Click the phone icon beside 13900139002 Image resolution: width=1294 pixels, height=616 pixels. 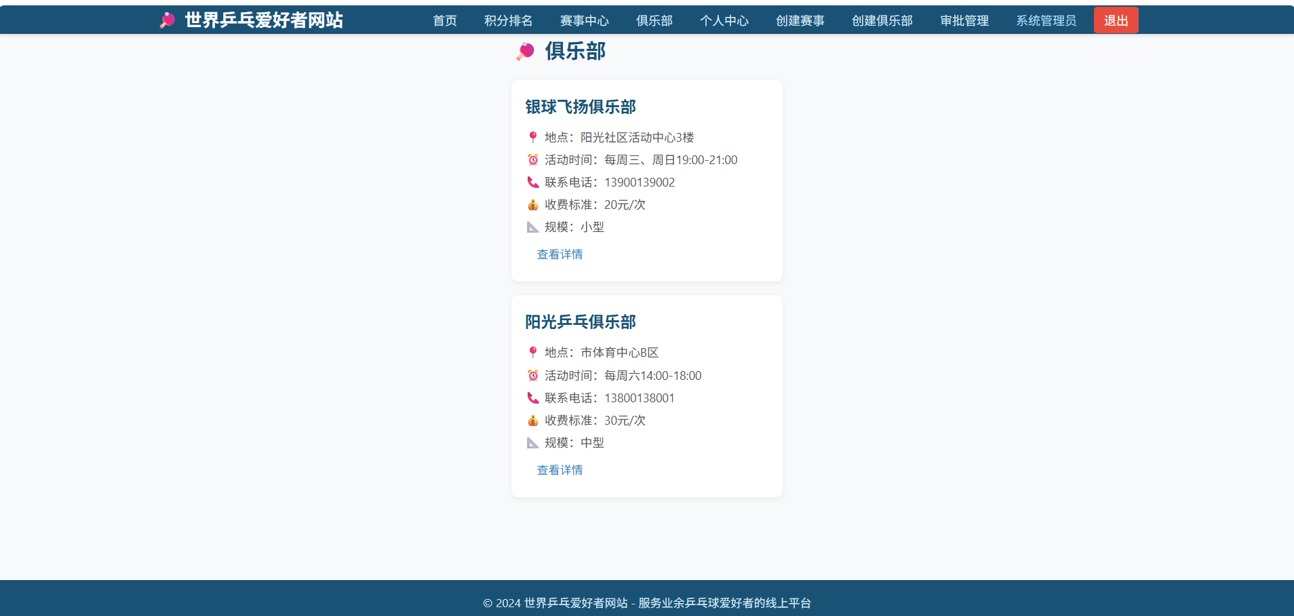pos(533,182)
